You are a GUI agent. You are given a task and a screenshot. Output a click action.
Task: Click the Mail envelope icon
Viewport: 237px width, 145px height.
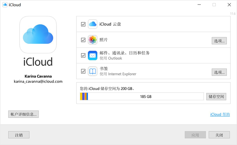click(x=93, y=55)
